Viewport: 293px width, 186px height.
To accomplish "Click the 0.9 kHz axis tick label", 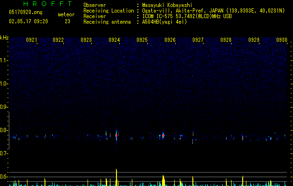I will [4, 107].
